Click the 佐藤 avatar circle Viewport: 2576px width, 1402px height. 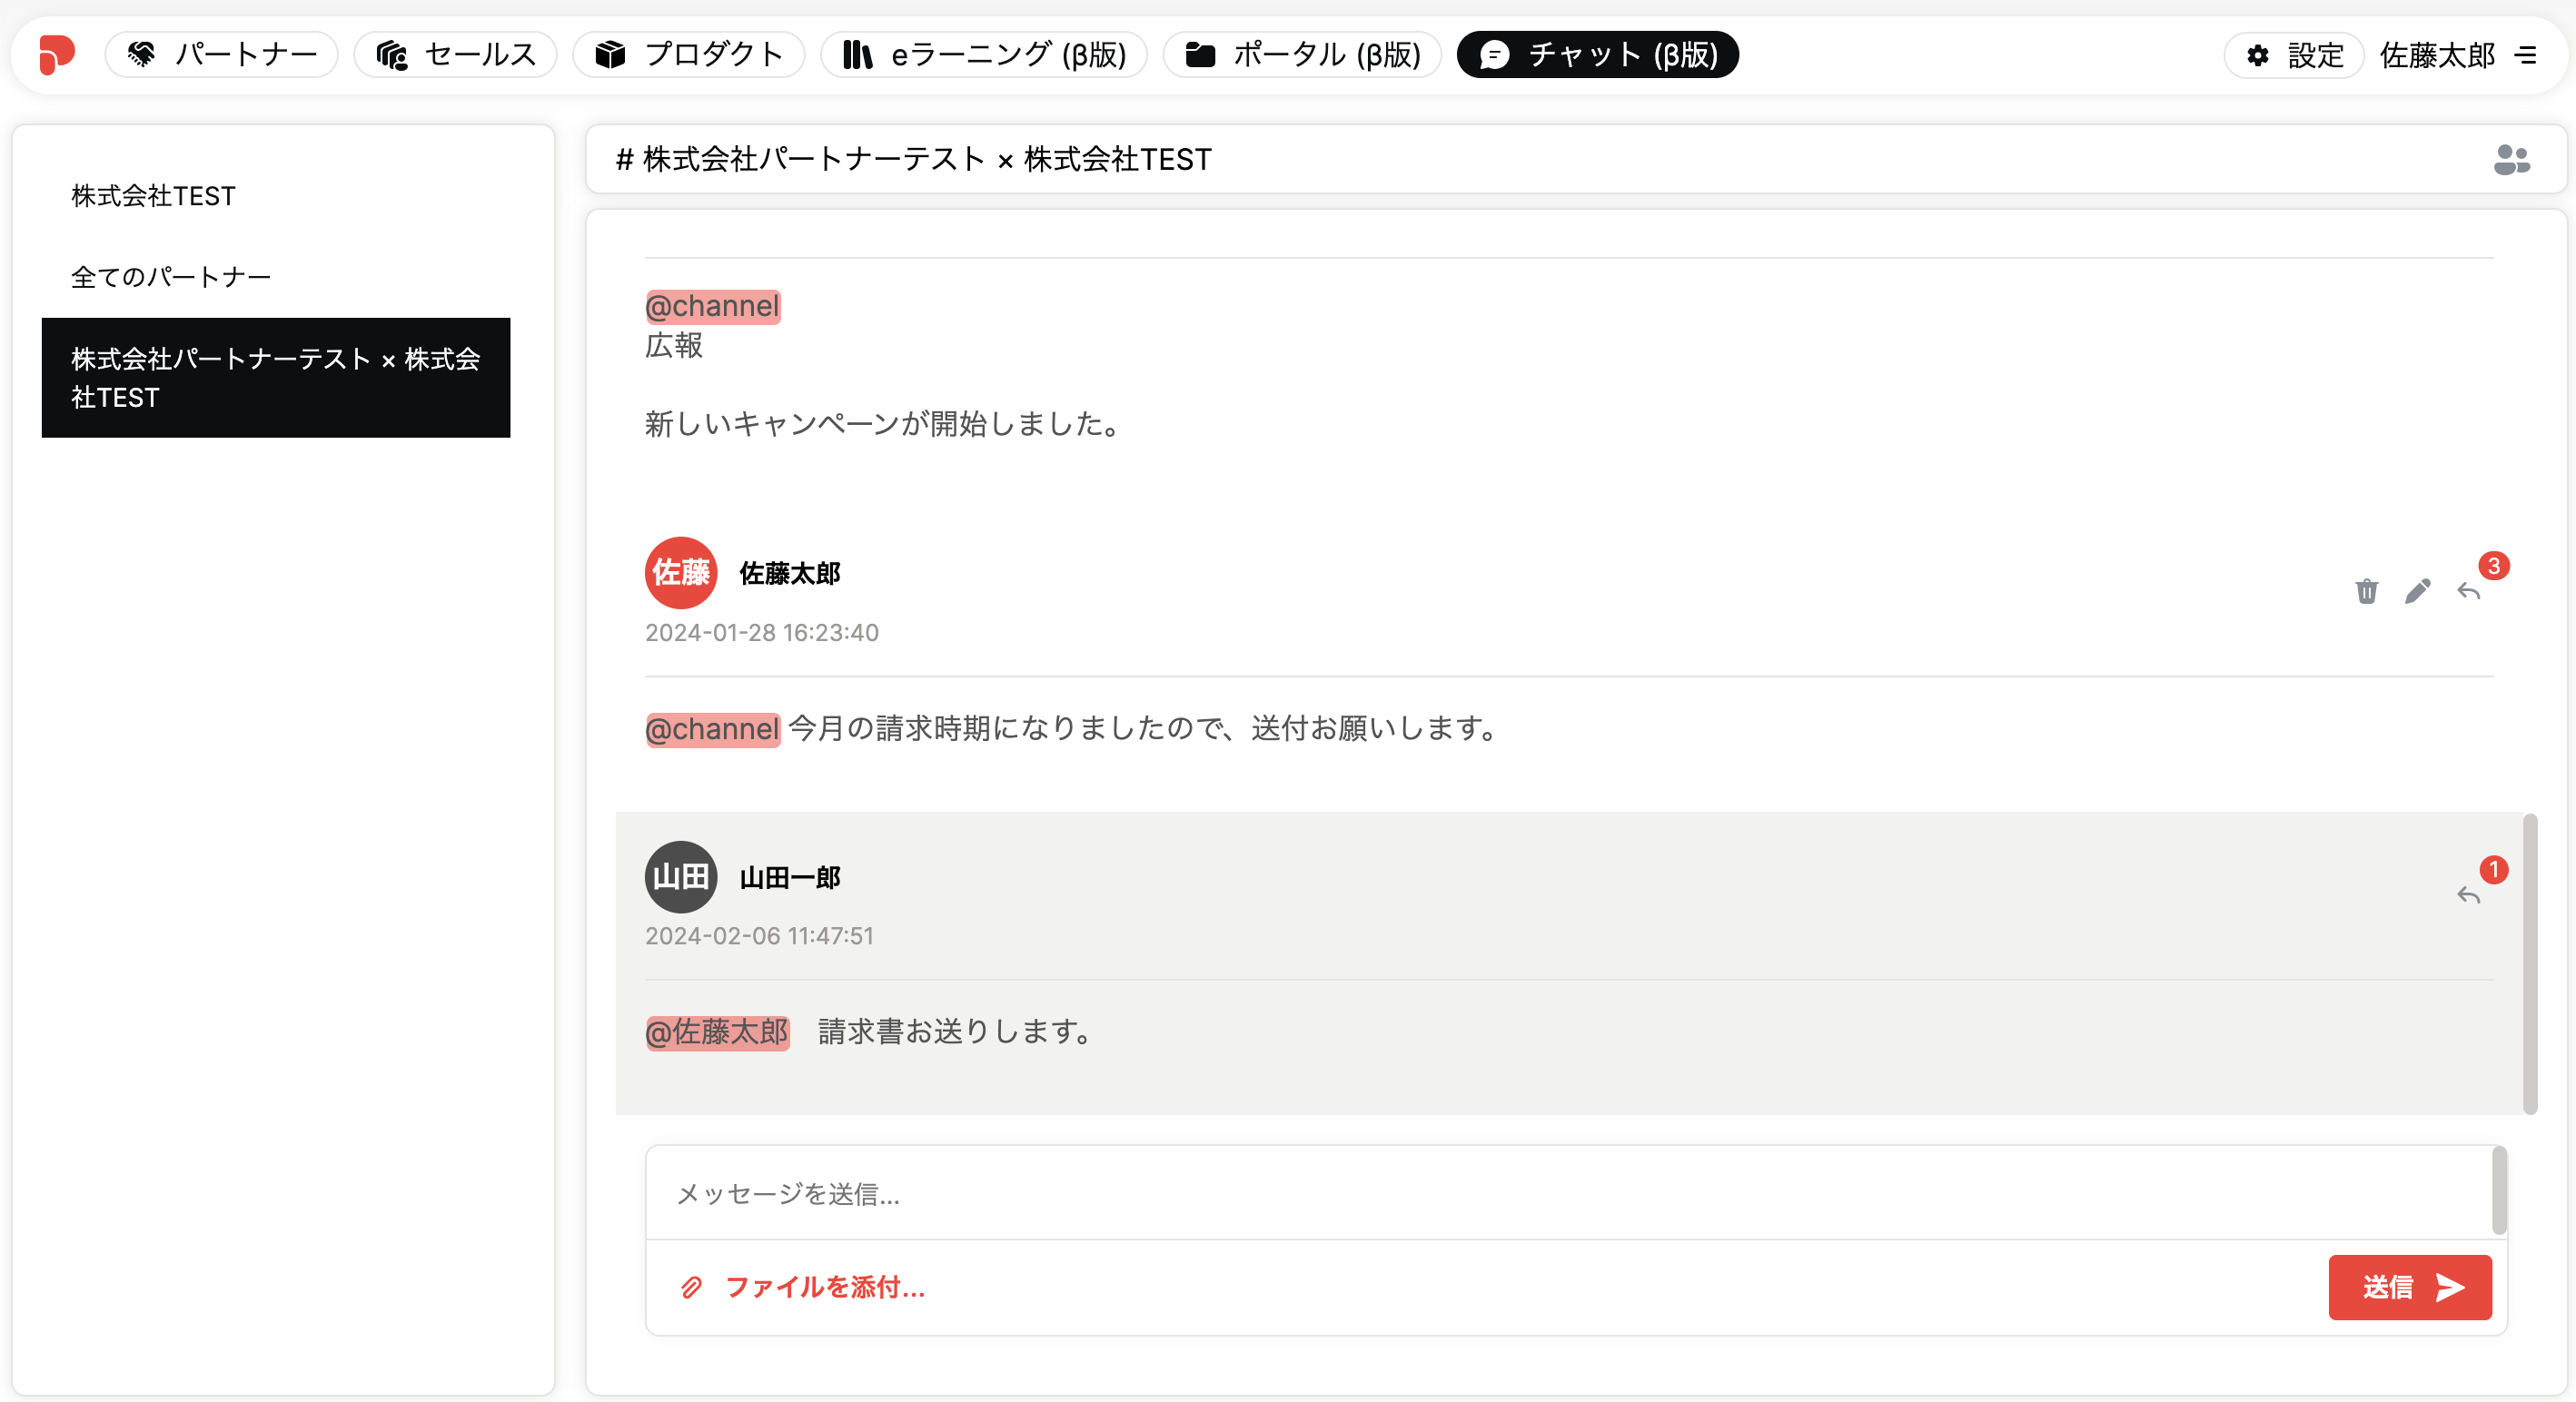click(x=681, y=573)
